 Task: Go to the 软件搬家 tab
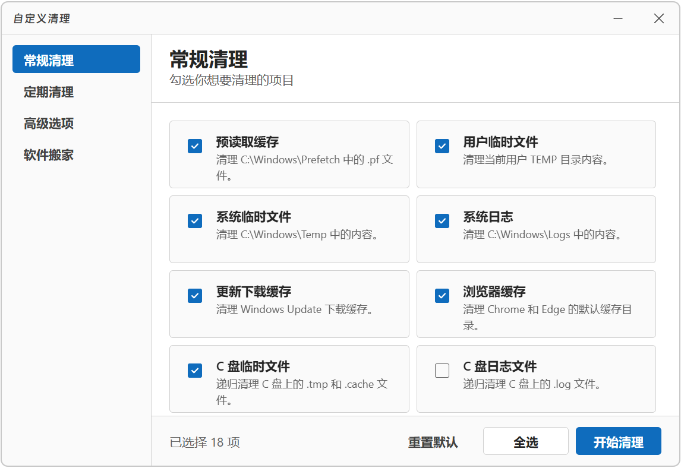coord(77,155)
